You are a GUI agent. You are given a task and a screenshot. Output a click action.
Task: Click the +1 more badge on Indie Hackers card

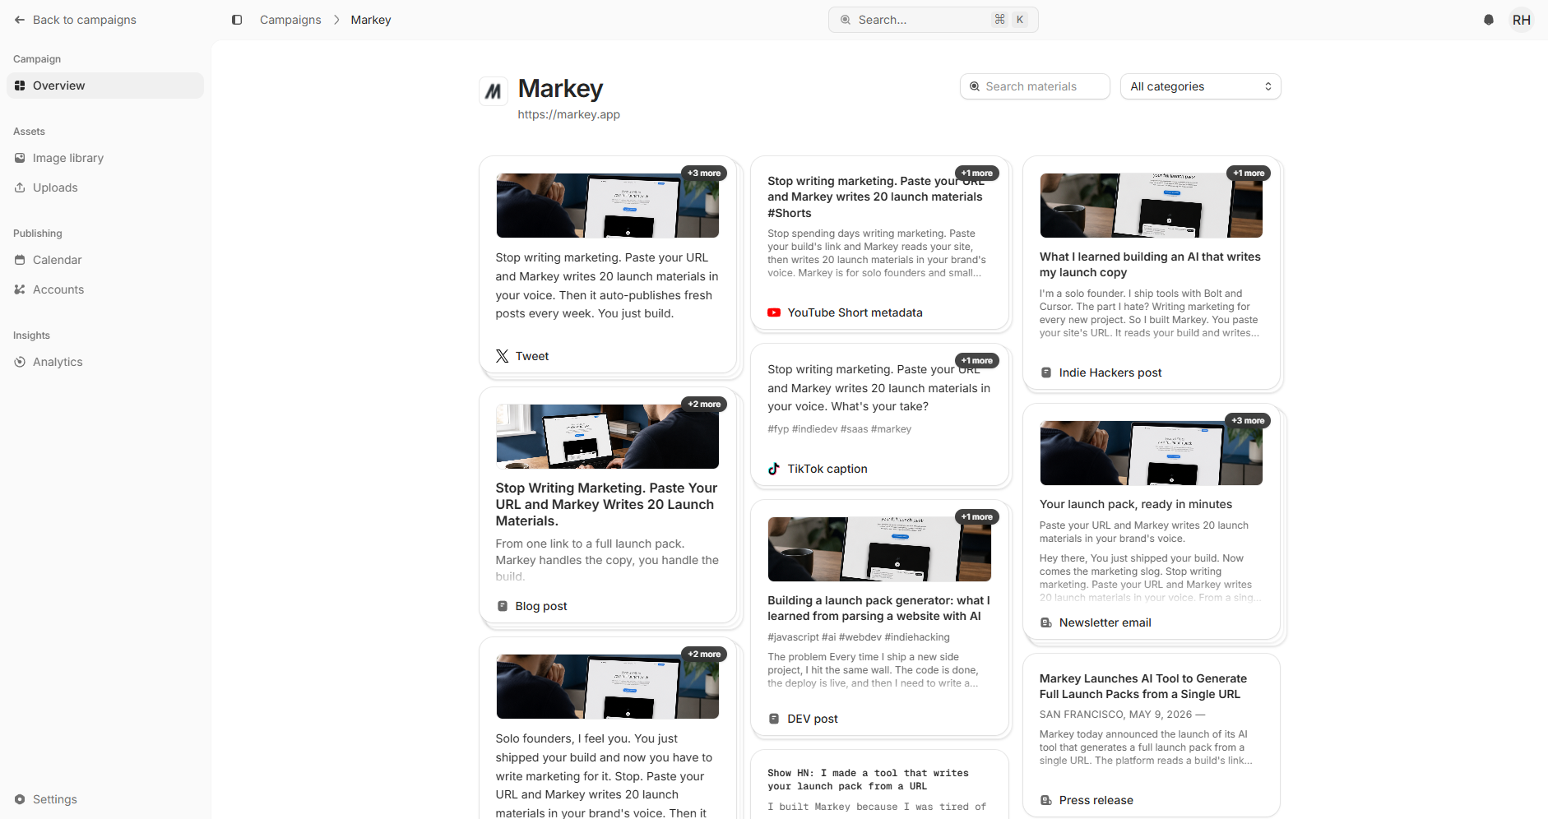click(1249, 173)
